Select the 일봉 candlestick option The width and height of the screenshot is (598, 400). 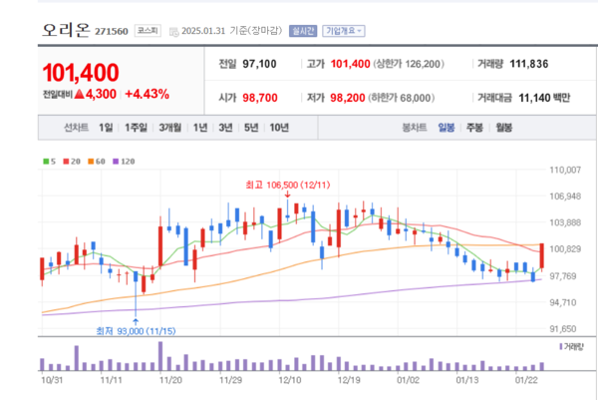coord(447,128)
